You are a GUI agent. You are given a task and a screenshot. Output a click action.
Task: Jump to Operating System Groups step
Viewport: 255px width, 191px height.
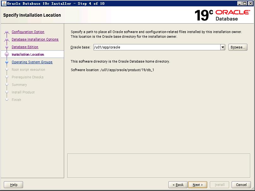pos(32,62)
